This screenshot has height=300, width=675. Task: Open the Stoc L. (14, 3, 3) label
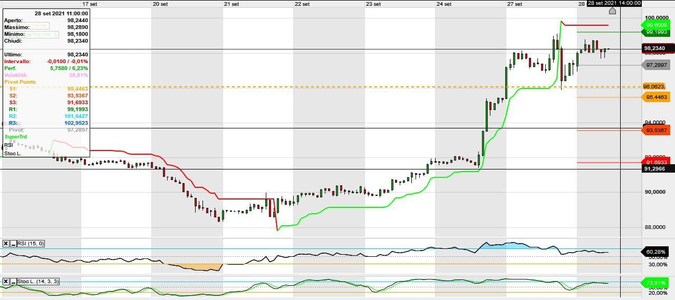(39, 282)
